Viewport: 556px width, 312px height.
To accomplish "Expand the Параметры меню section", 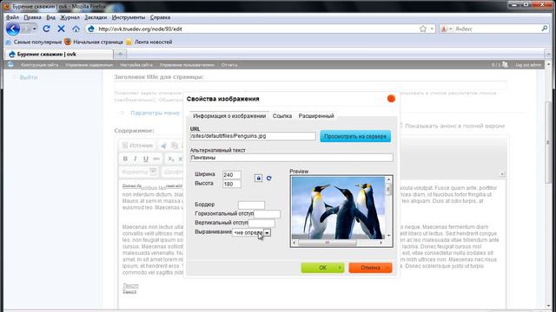I will 155,113.
